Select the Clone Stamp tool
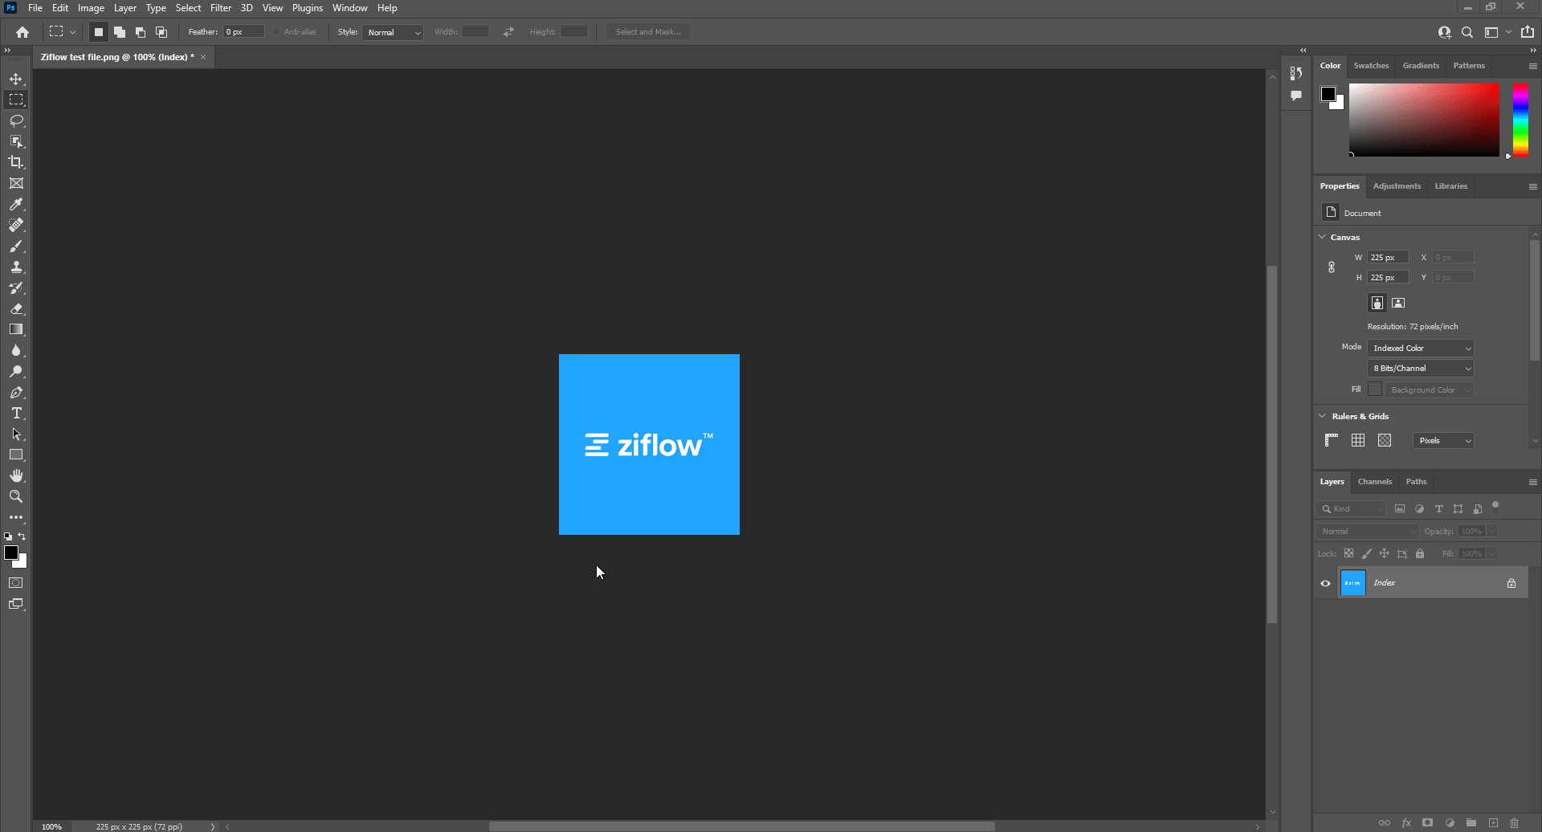The height and width of the screenshot is (832, 1542). pos(16,267)
